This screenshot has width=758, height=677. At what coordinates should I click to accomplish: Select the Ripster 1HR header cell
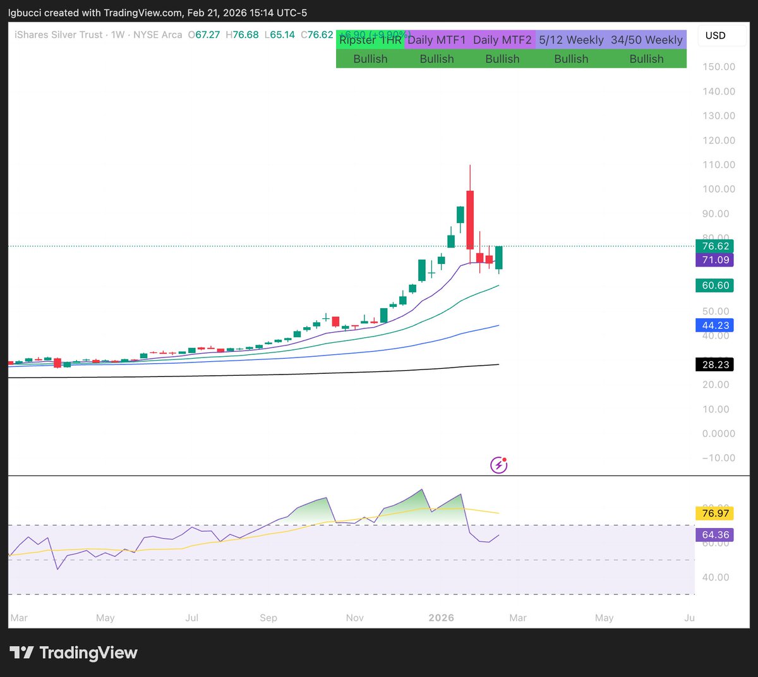click(370, 40)
